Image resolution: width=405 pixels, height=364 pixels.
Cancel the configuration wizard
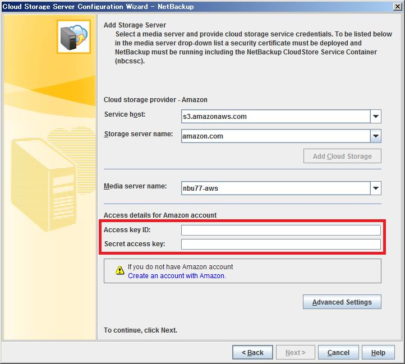(338, 352)
